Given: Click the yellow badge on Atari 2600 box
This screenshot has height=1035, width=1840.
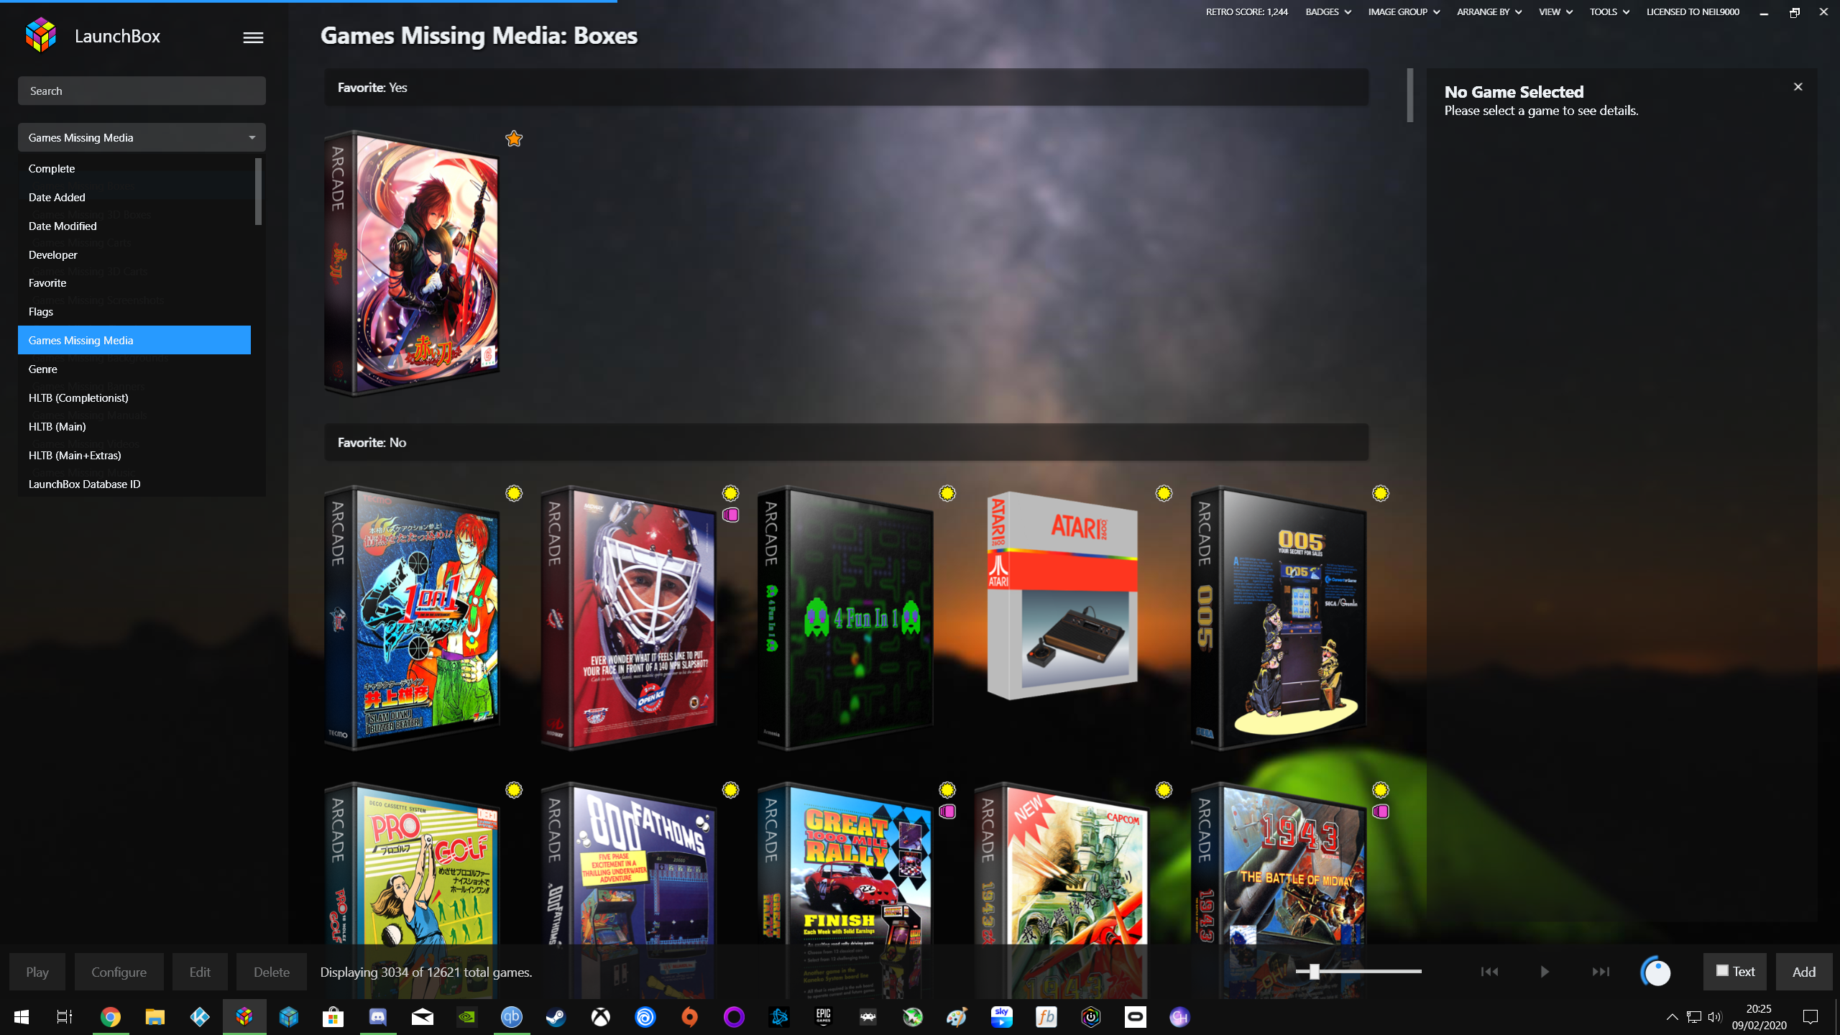Looking at the screenshot, I should point(1164,494).
